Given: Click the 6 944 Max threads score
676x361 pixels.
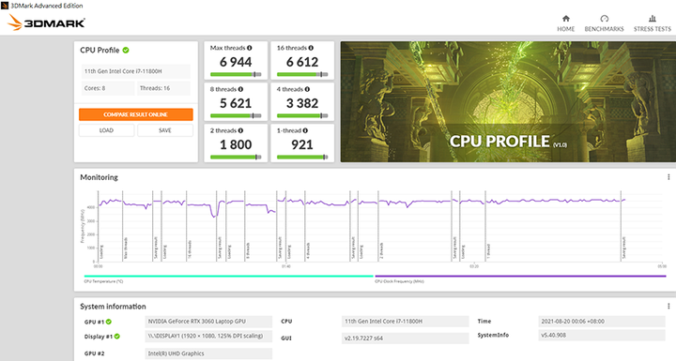Looking at the screenshot, I should 236,62.
